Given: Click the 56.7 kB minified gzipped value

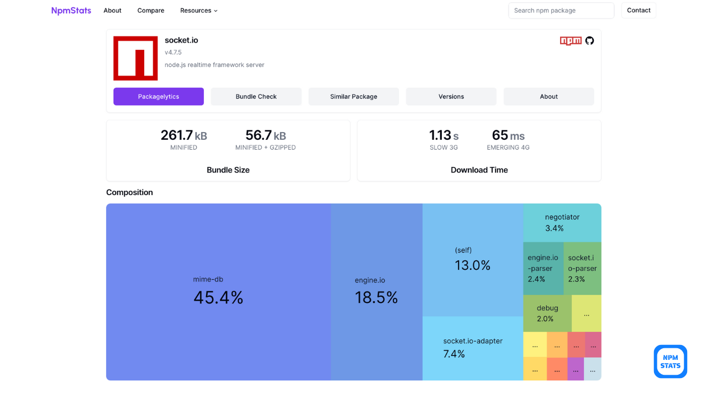Looking at the screenshot, I should coord(266,135).
